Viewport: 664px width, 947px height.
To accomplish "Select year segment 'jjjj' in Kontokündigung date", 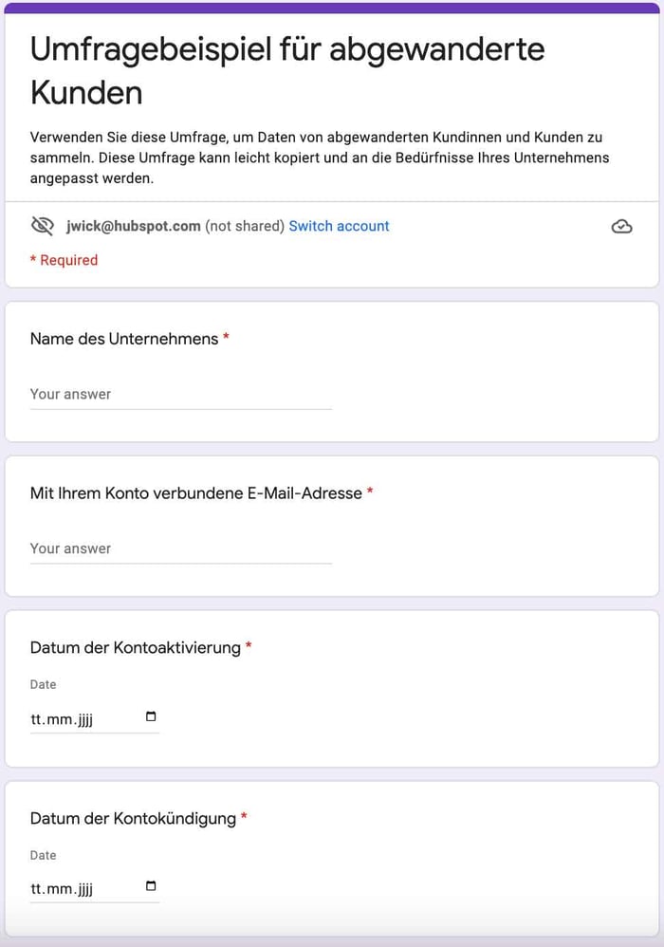I will pyautogui.click(x=85, y=888).
